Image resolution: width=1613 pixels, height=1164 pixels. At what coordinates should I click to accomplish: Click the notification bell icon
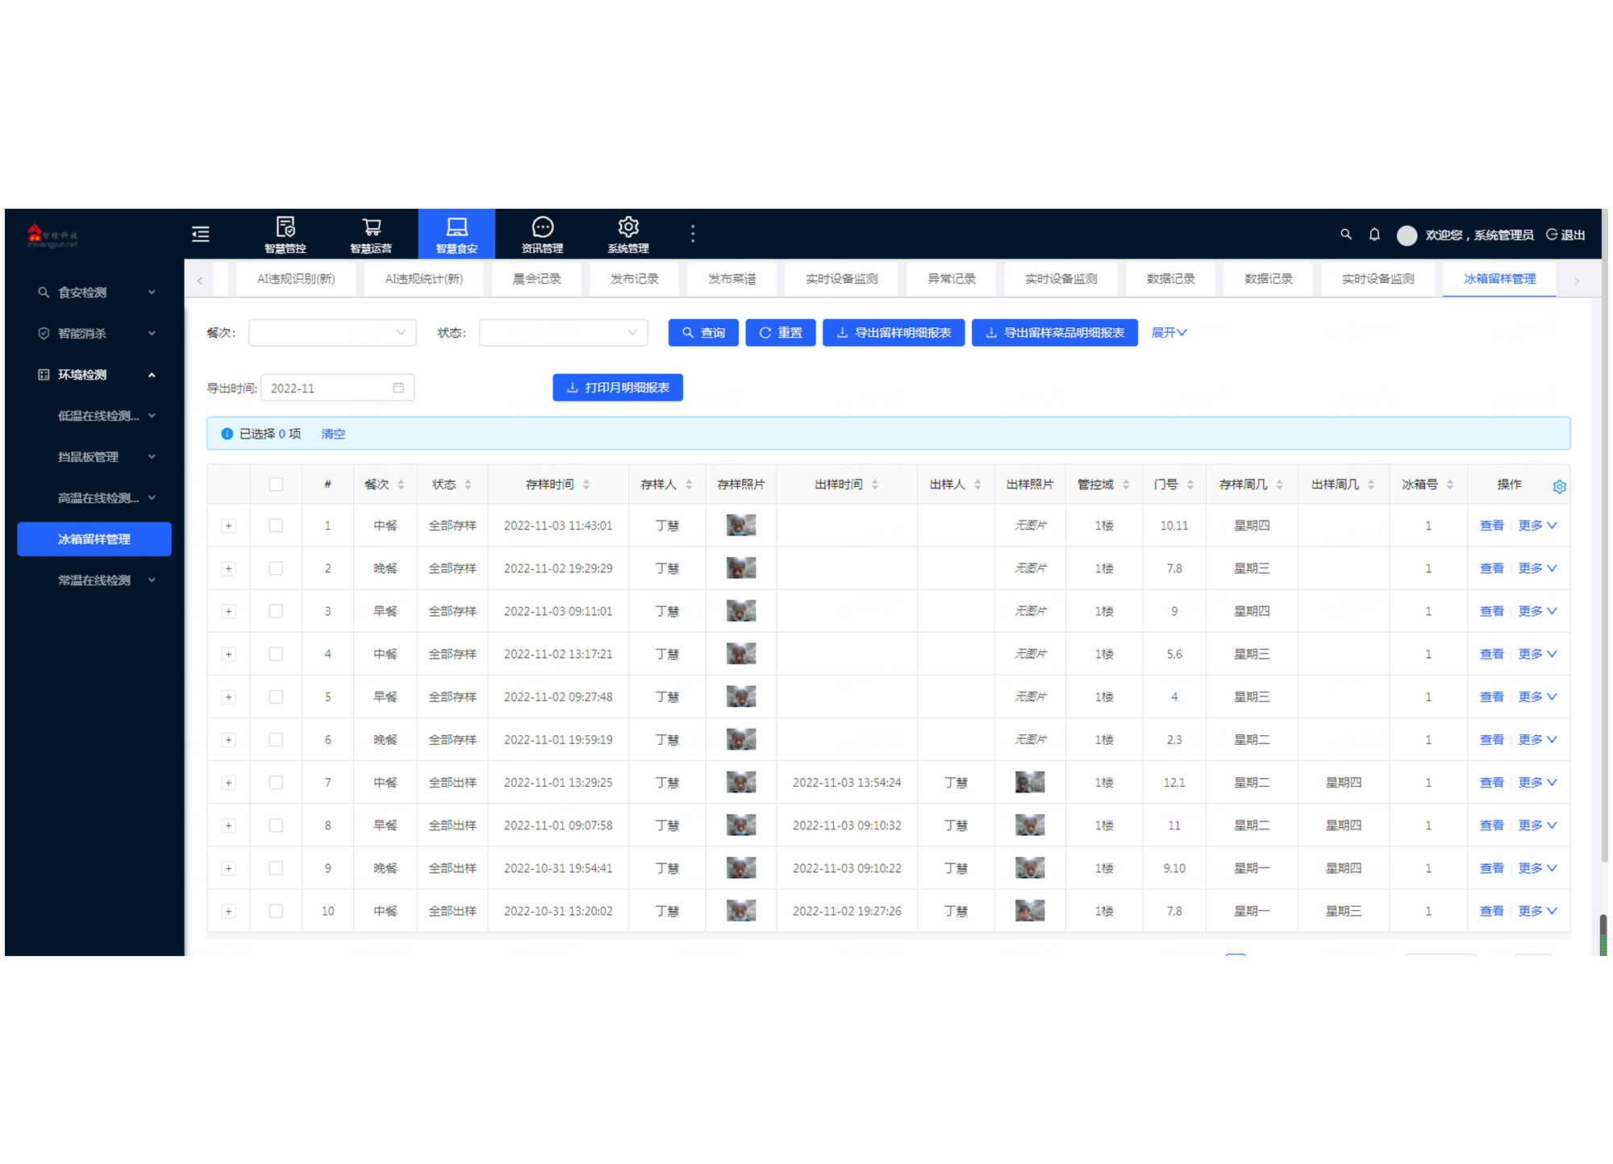[x=1374, y=235]
